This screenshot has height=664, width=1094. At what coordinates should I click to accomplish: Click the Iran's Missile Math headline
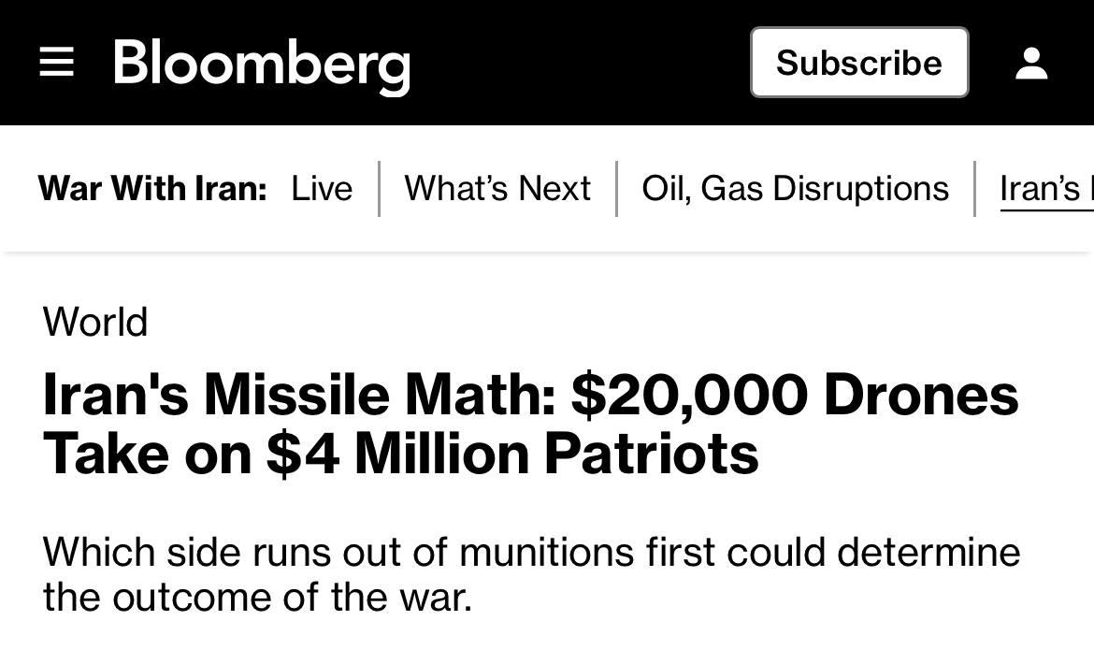click(529, 424)
